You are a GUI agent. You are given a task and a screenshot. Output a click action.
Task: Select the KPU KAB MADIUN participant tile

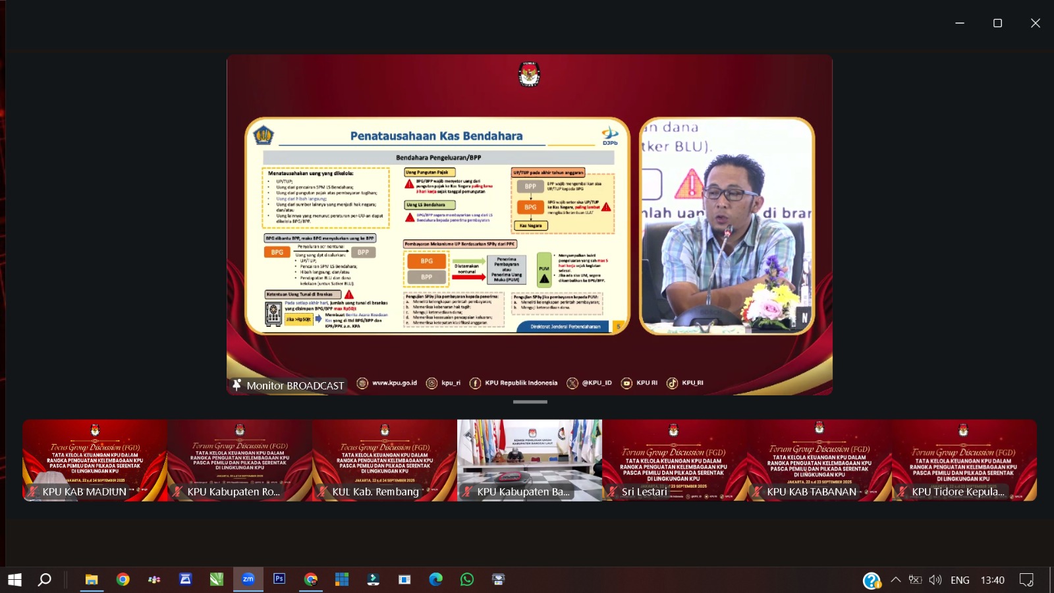[x=95, y=460]
